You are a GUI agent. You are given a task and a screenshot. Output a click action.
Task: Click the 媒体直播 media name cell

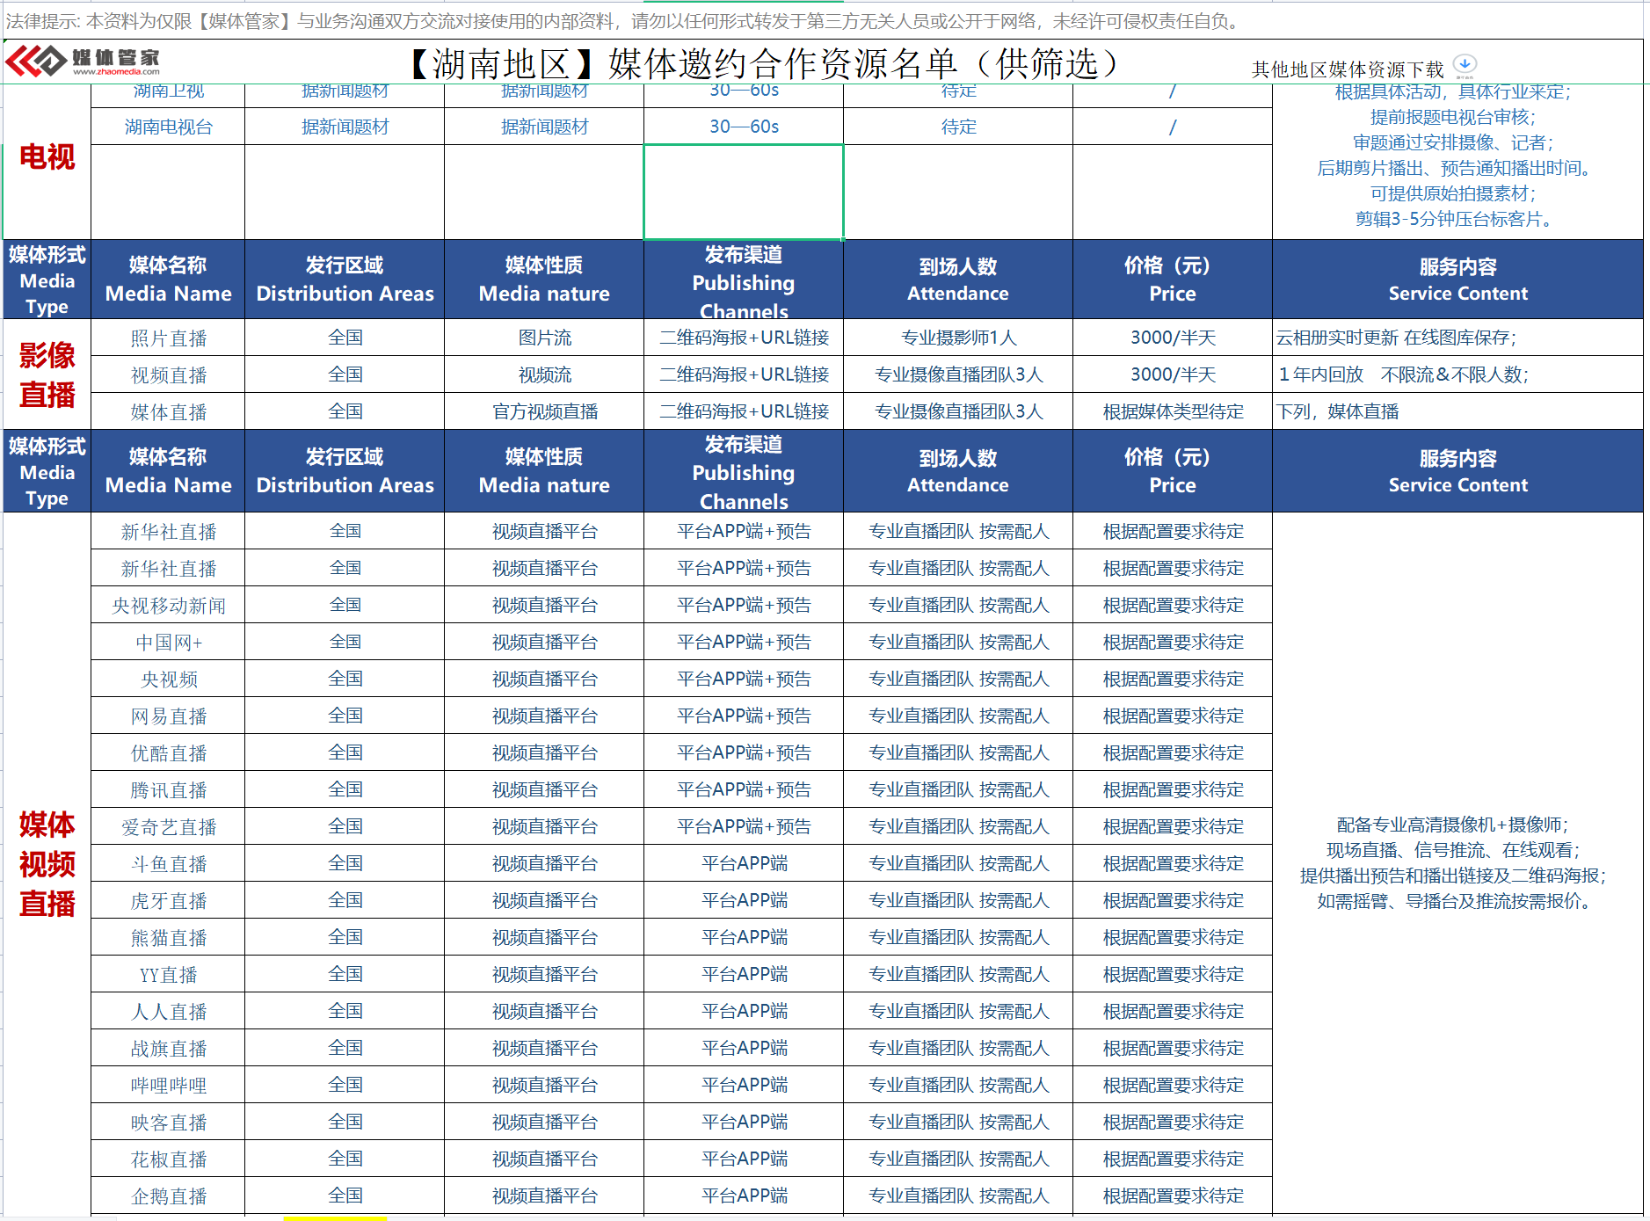[x=168, y=411]
